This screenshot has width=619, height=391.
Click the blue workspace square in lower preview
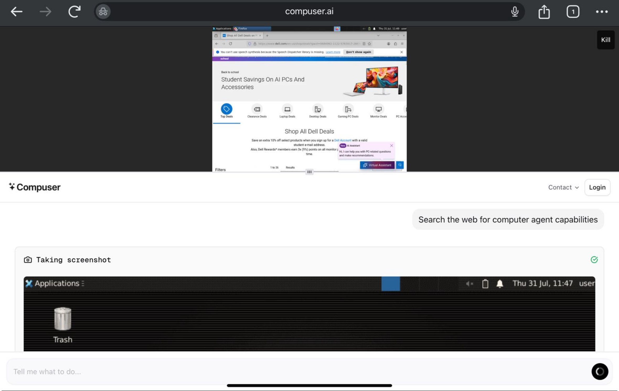[x=390, y=283]
